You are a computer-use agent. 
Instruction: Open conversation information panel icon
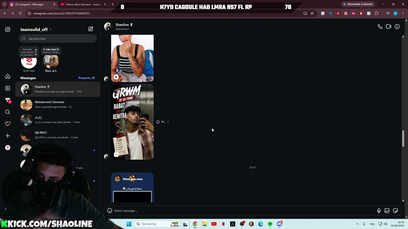point(397,27)
